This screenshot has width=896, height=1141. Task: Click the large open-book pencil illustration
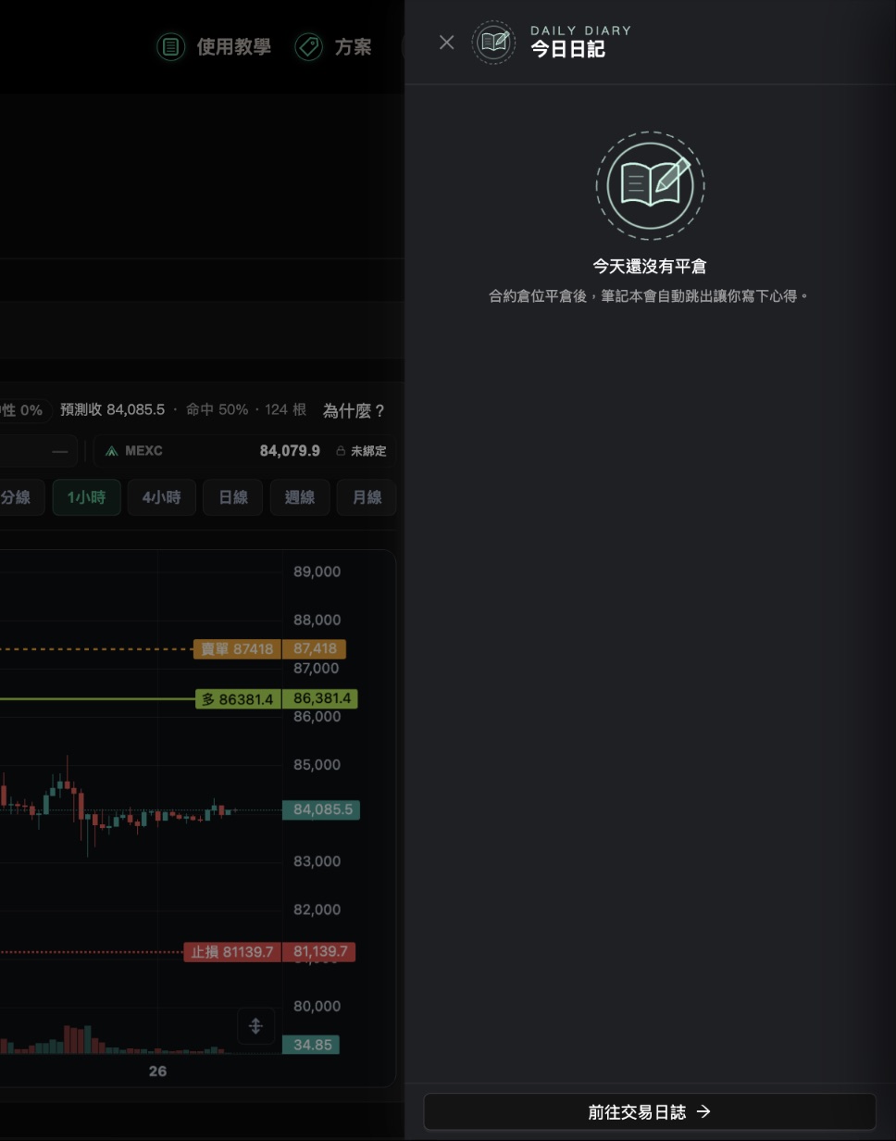650,185
